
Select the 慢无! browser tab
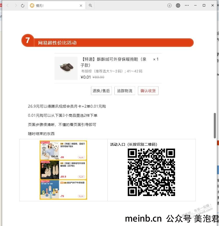57,5
